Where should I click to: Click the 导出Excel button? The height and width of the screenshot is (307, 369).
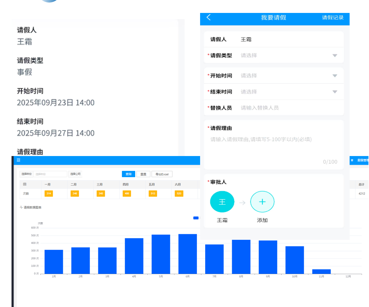162,174
